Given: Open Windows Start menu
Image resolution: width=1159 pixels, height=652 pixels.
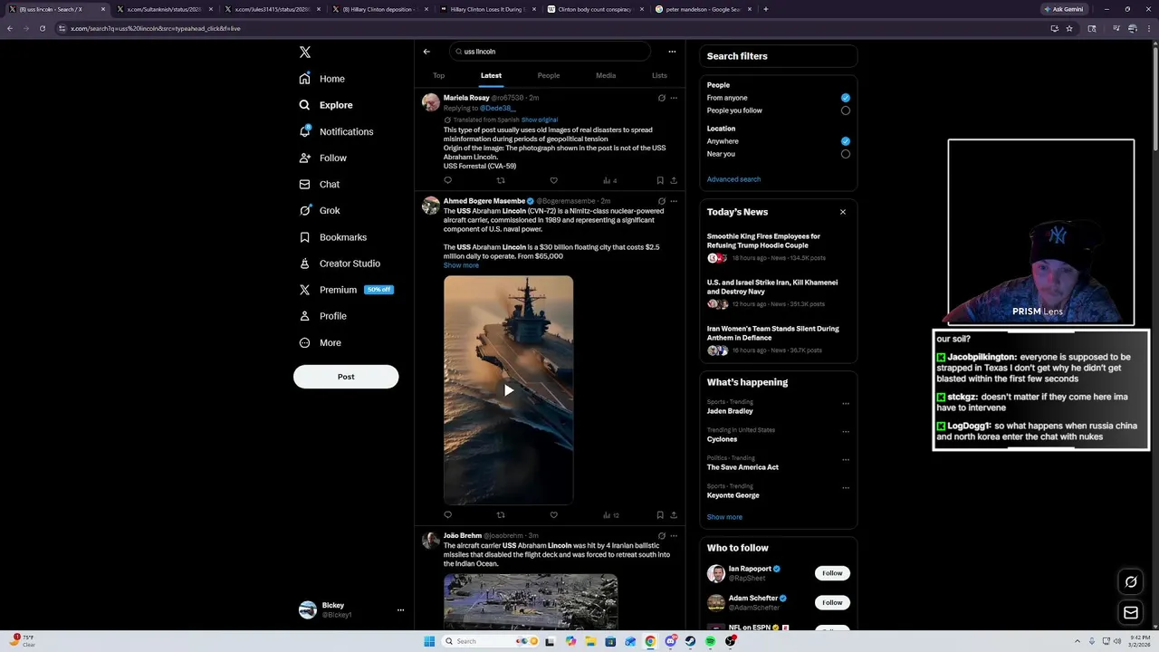Looking at the screenshot, I should (x=429, y=641).
